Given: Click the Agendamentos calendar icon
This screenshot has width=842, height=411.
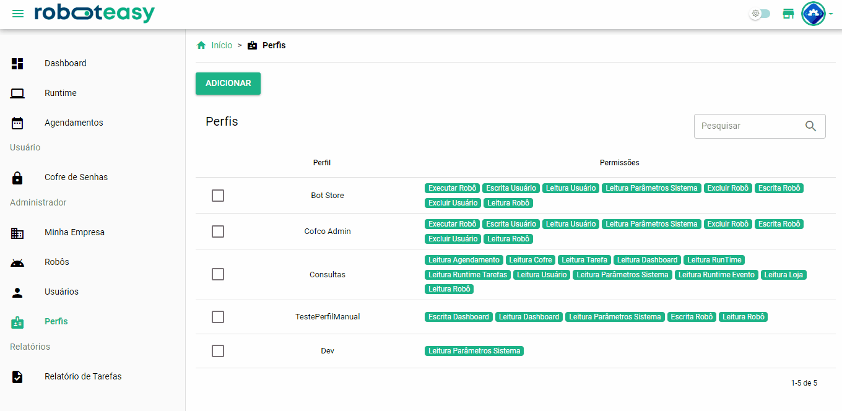Looking at the screenshot, I should click(x=17, y=123).
